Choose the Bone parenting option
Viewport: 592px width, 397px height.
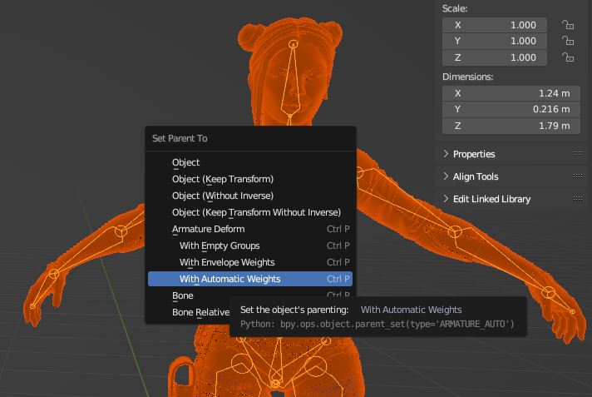[x=183, y=295]
